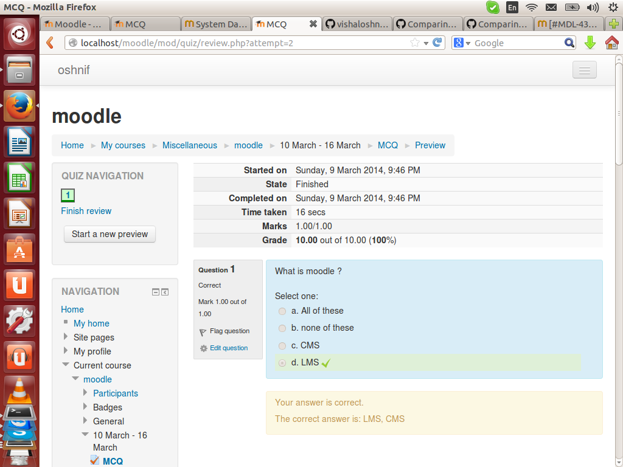Hide the Navigation block
This screenshot has height=467, width=623.
pos(156,292)
